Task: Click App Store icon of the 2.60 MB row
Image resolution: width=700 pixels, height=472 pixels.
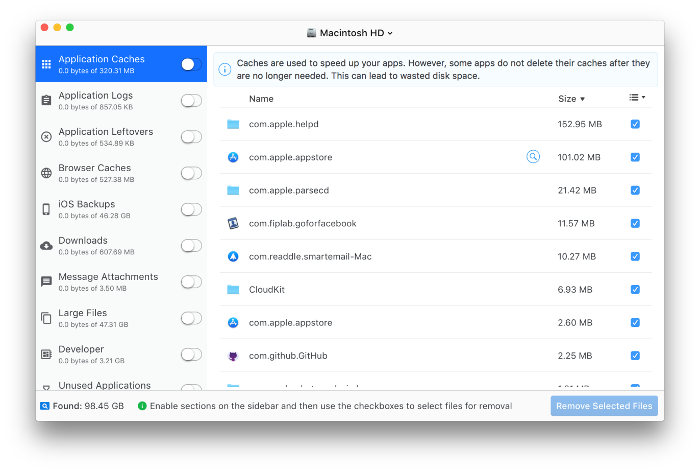Action: (x=233, y=323)
